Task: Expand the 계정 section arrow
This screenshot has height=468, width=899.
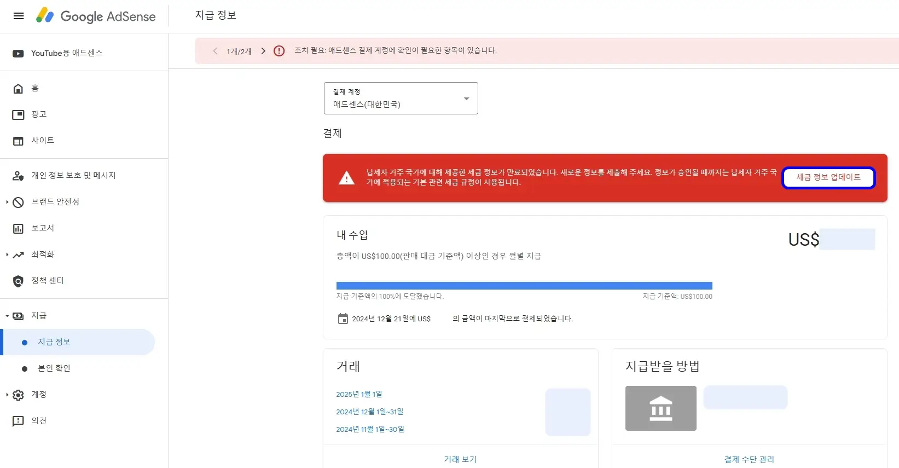Action: click(7, 395)
